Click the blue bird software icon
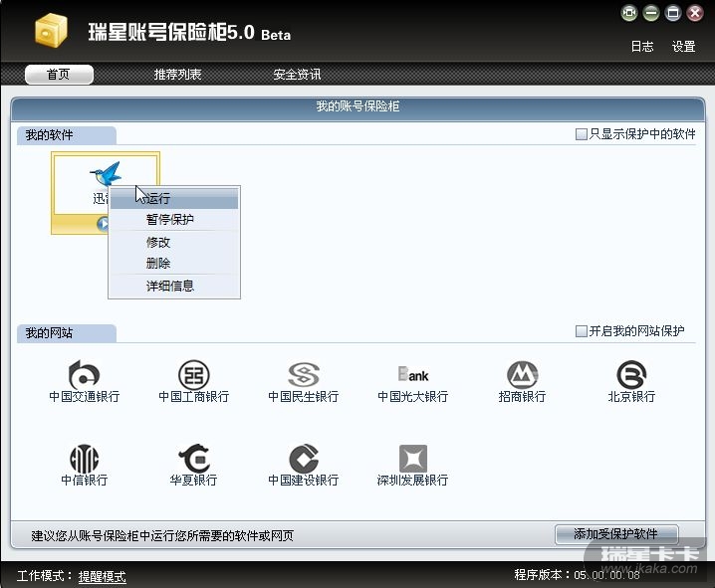715x588 pixels. pos(106,173)
